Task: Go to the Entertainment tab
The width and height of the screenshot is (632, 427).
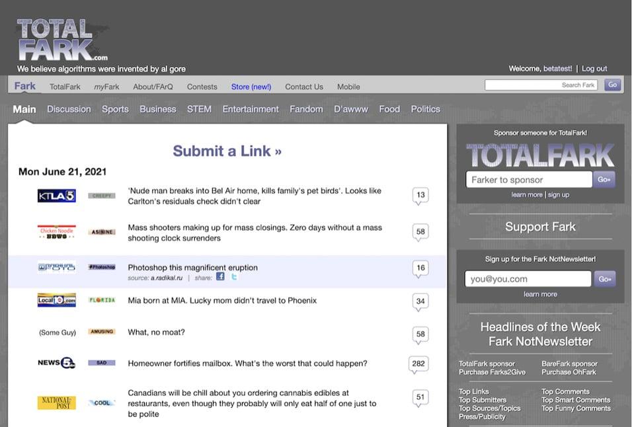Action: 251,109
